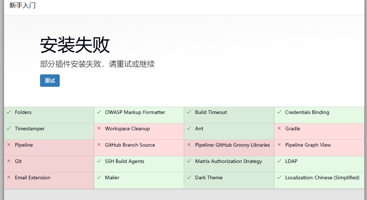The image size is (367, 200).
Task: Select the OWASP Markup Formatter text
Action: tap(135, 112)
